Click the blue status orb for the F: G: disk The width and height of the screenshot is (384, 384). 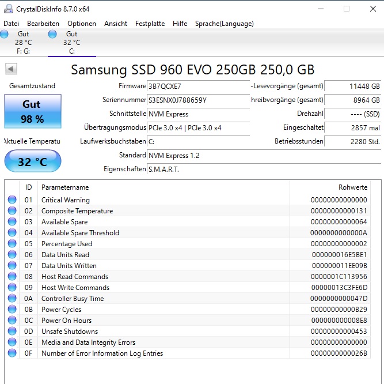pyautogui.click(x=5, y=34)
